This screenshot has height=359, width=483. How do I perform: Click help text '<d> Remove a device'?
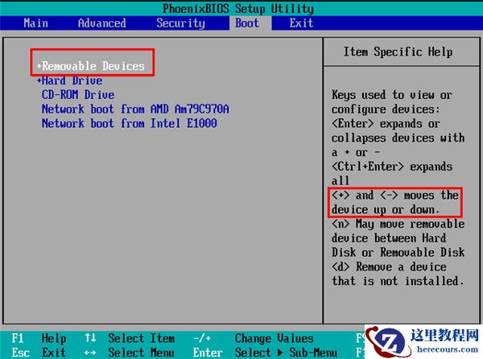point(389,266)
